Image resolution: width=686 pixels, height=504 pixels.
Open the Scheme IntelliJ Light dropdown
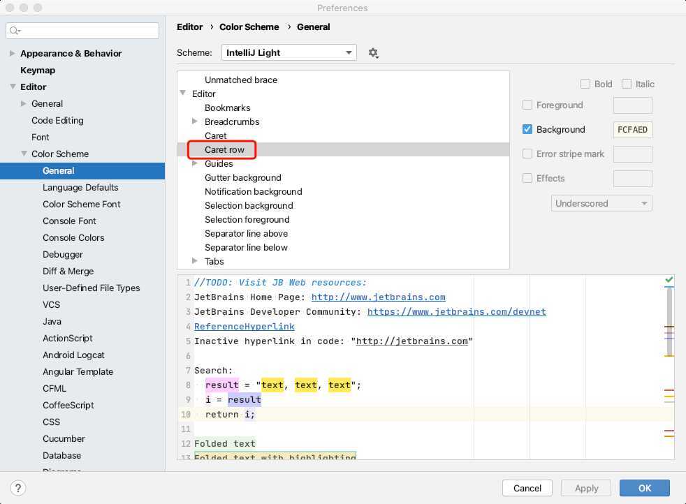pyautogui.click(x=289, y=53)
